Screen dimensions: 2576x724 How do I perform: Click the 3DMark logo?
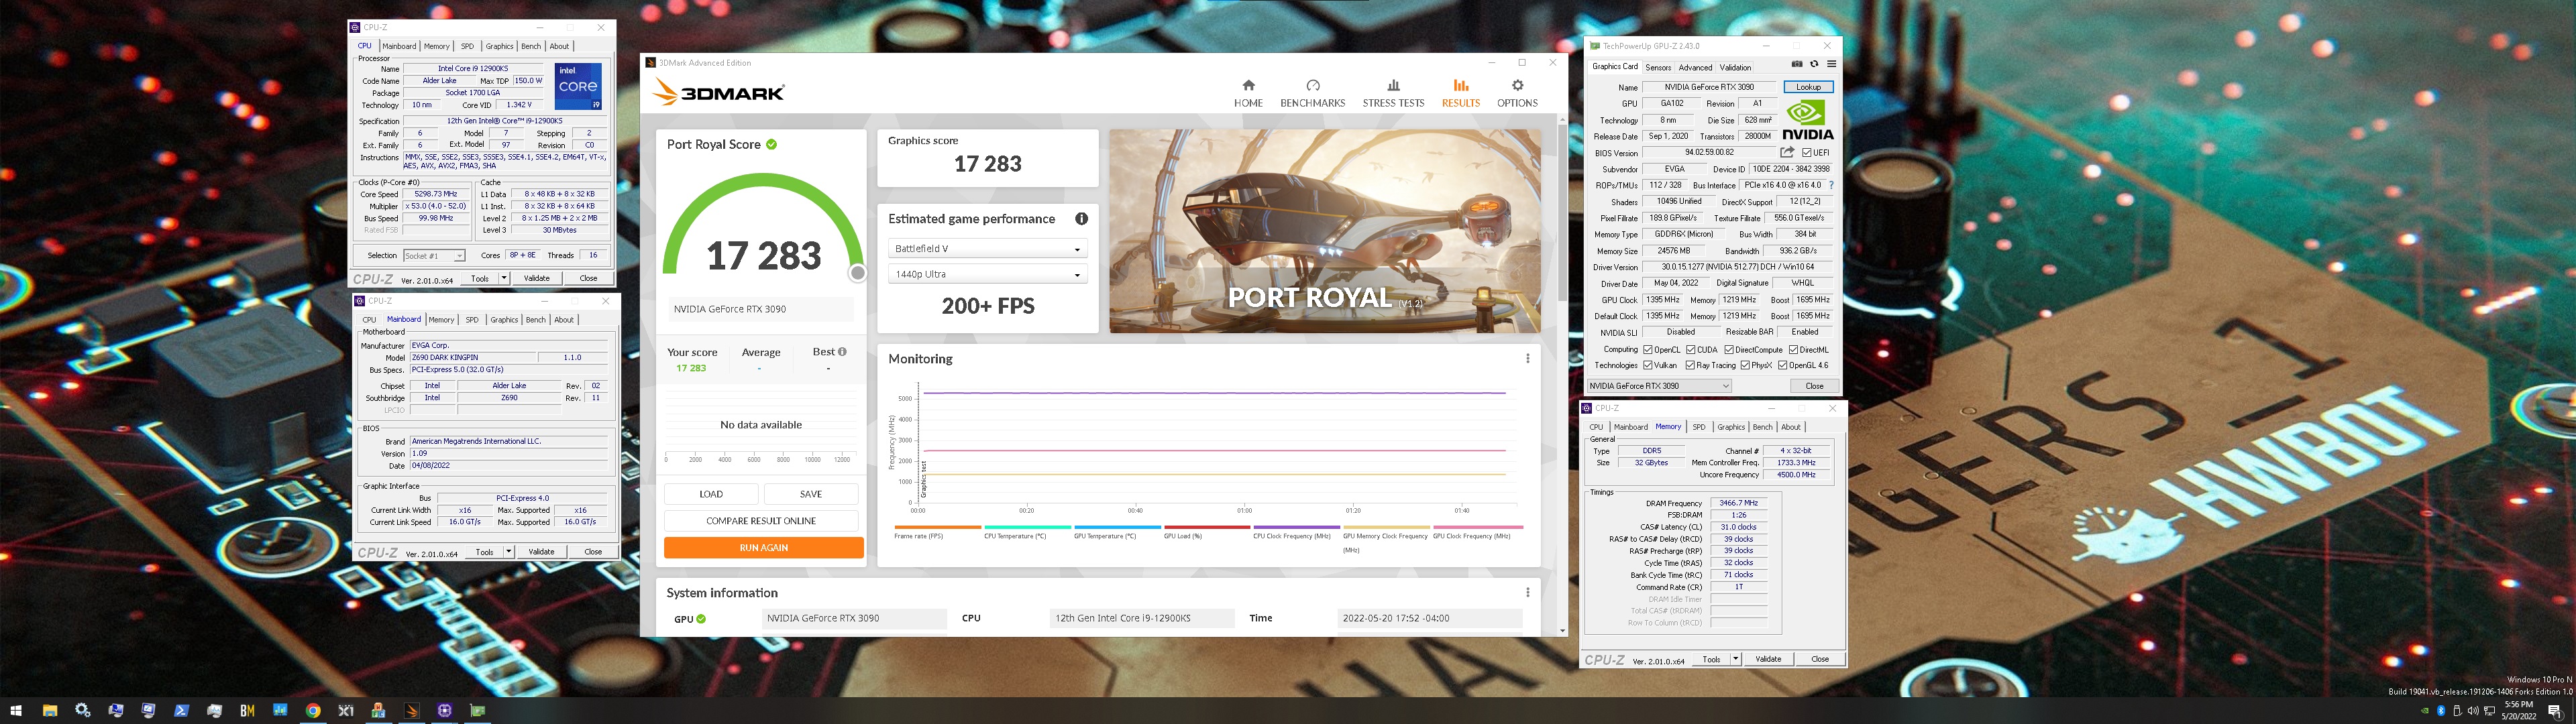coord(718,93)
